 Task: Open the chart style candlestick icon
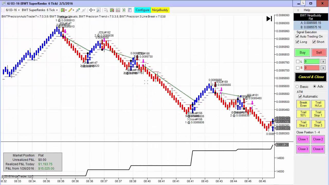click(x=62, y=10)
